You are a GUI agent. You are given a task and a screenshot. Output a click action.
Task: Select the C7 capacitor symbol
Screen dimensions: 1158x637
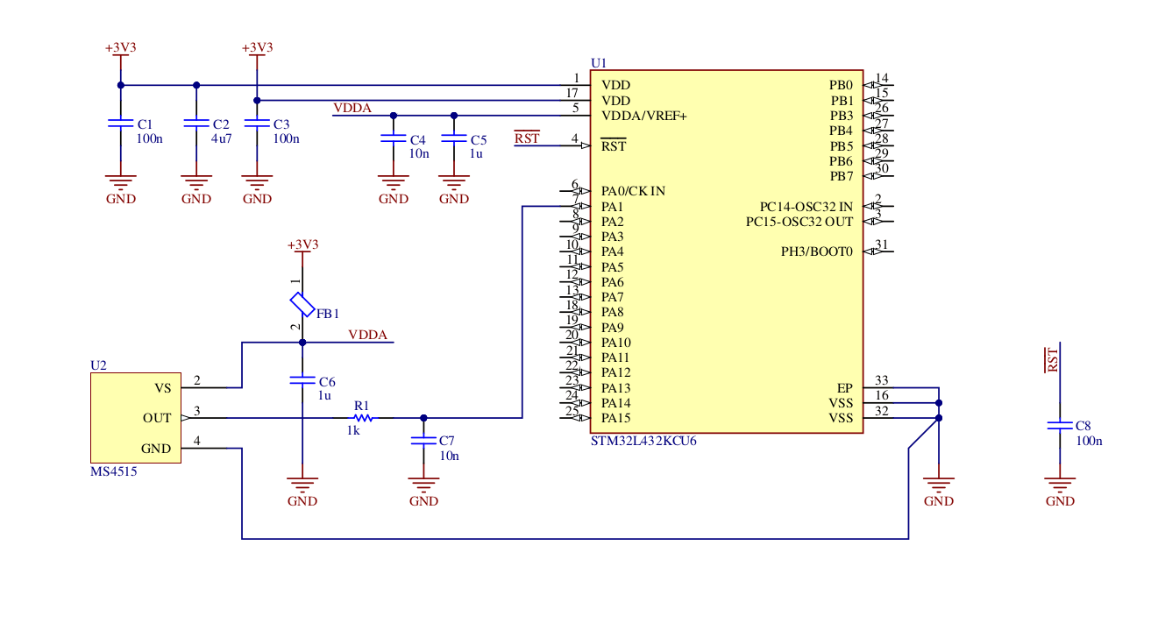423,442
